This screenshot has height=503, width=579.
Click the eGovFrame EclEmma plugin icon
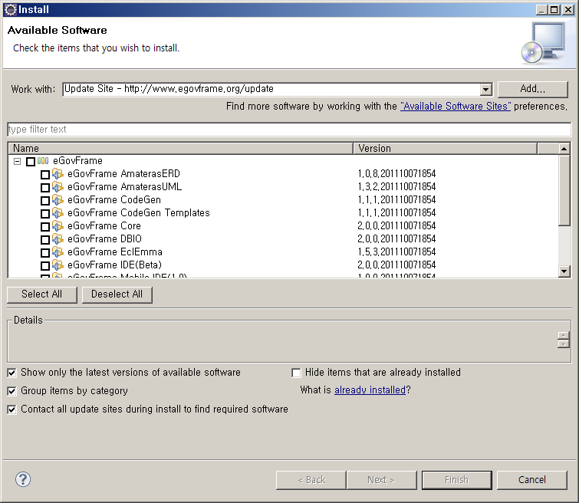pos(58,252)
